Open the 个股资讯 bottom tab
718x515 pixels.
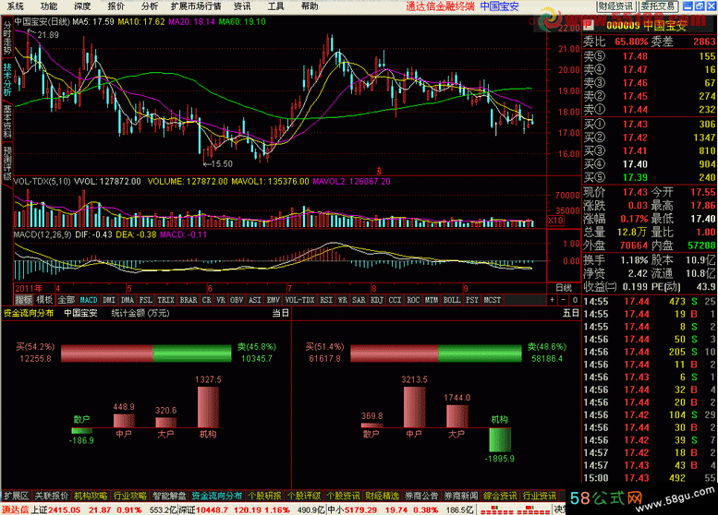point(343,496)
